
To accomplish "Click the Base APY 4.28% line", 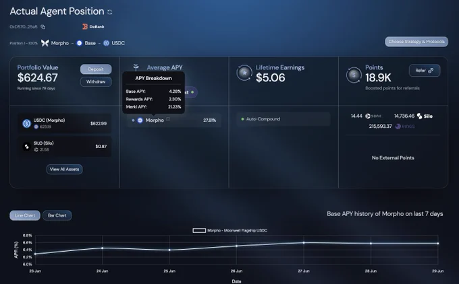I will [x=153, y=92].
